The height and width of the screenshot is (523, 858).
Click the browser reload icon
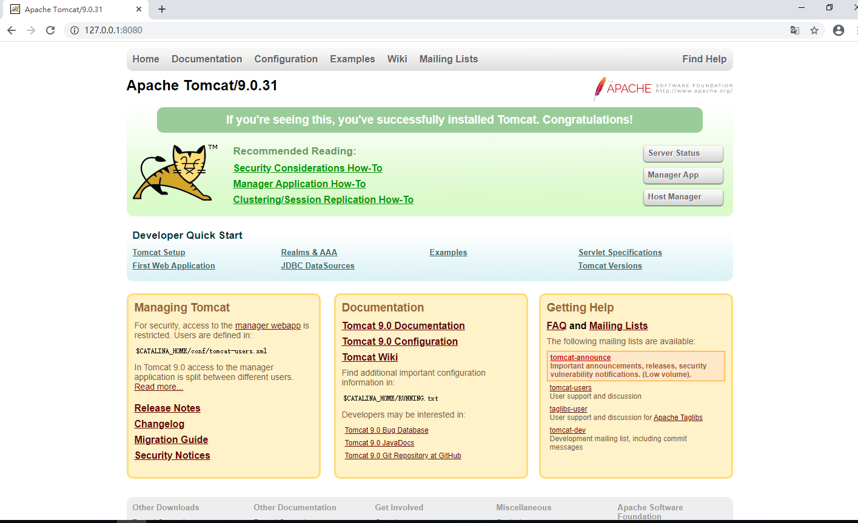click(x=50, y=30)
